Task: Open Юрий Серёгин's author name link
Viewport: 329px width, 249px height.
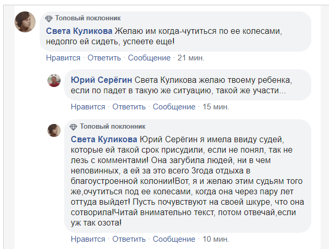Action: [x=101, y=81]
